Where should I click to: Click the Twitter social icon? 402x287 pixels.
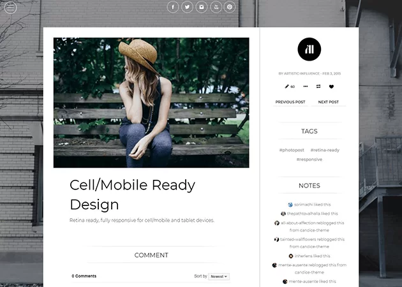click(187, 7)
